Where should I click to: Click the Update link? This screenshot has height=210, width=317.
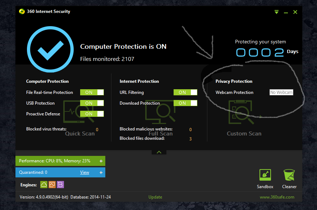[155, 197]
